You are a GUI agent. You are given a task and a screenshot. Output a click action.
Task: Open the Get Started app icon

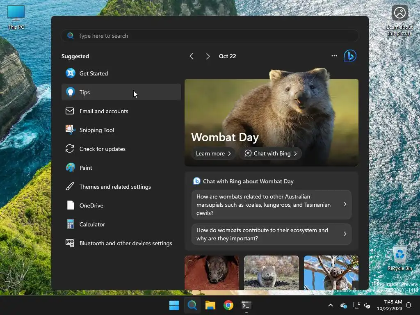71,73
